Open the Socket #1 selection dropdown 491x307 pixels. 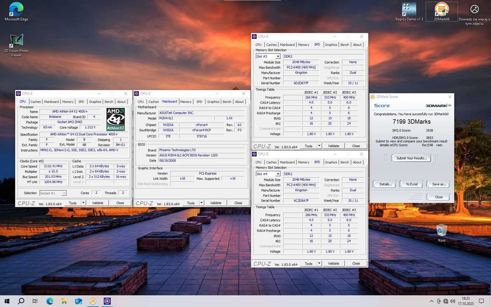tap(64, 193)
